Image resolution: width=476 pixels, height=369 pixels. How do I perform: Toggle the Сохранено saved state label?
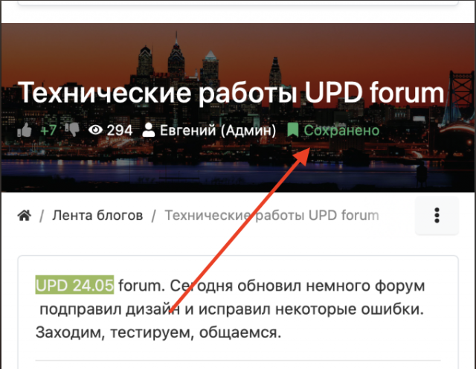(x=341, y=130)
